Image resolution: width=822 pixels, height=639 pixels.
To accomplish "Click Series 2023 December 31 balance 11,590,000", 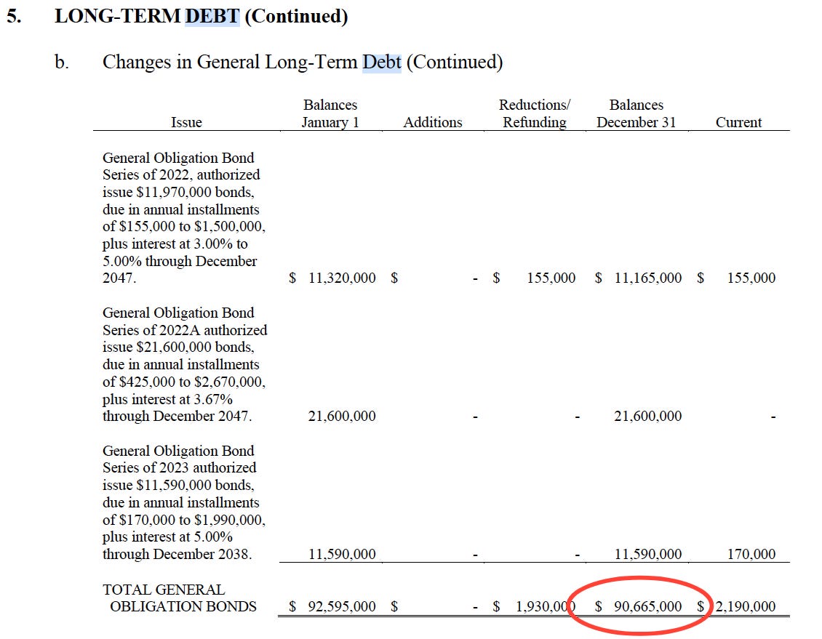I will pos(648,554).
